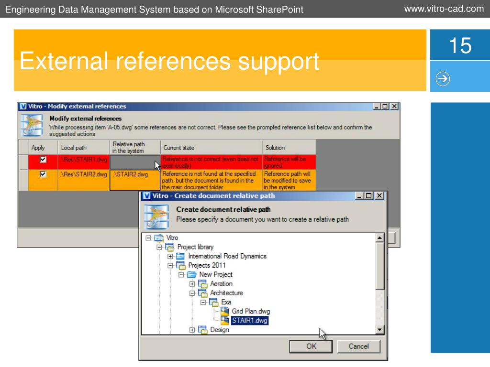
Task: Click the Relative path in the system header
Action: click(134, 148)
